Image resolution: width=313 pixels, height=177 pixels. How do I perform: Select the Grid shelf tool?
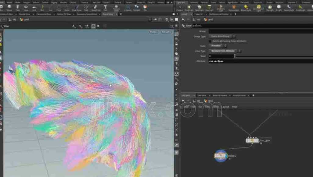[x=34, y=8]
